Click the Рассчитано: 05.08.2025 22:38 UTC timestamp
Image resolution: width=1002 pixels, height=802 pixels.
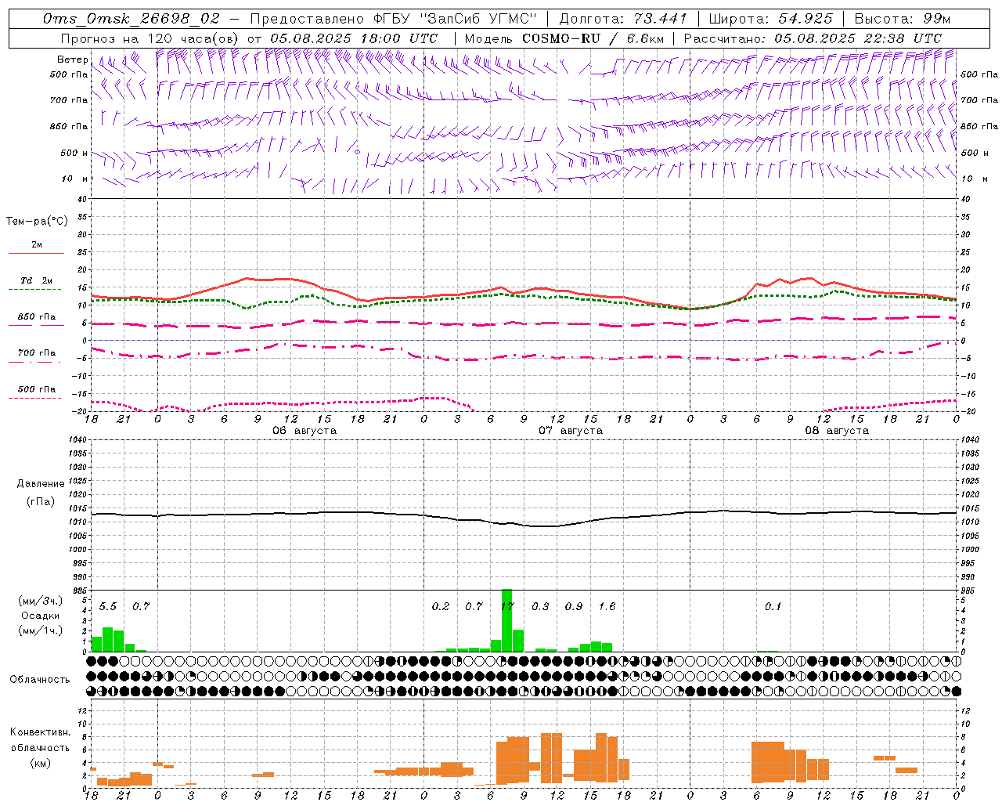click(813, 38)
